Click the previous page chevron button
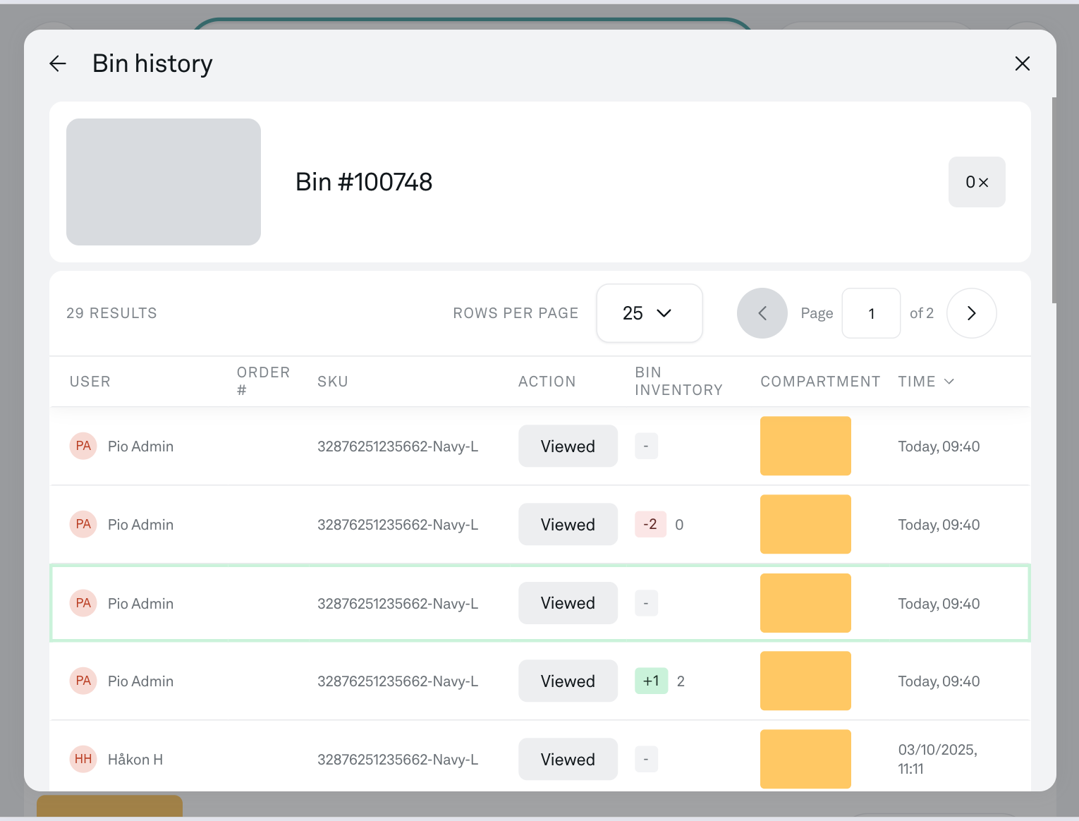Image resolution: width=1079 pixels, height=821 pixels. point(762,313)
